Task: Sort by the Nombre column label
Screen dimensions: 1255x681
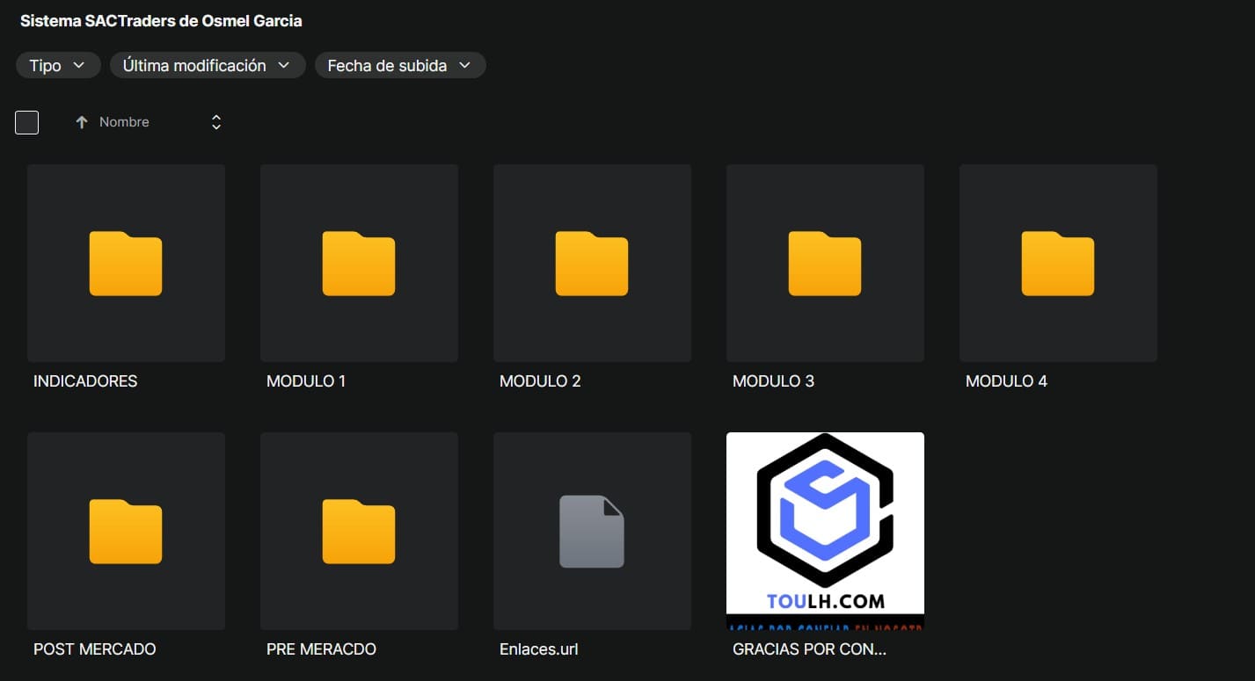Action: click(x=124, y=123)
